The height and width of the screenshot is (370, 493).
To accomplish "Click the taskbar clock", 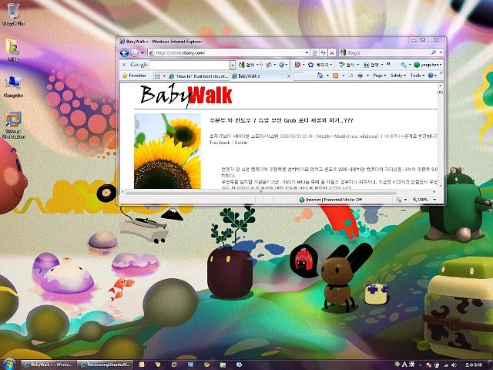I will coord(474,365).
